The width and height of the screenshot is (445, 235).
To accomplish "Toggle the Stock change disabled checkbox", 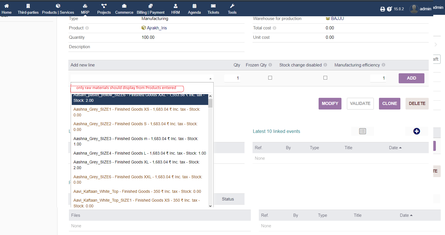I will pos(325,78).
